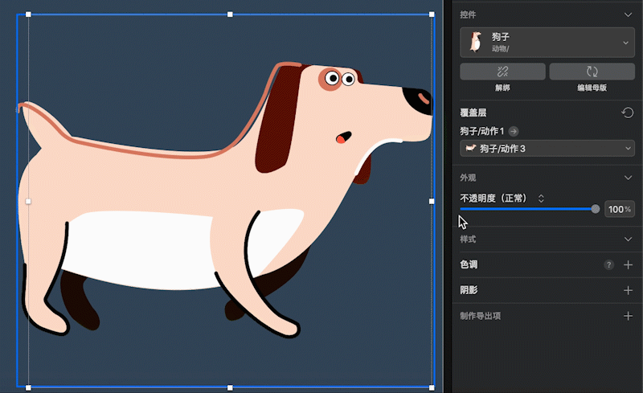
Task: Click the top-center selection handle on canvas
Action: pos(230,14)
